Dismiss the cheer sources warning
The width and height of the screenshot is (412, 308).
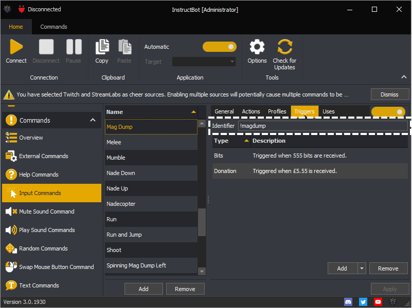tap(390, 94)
